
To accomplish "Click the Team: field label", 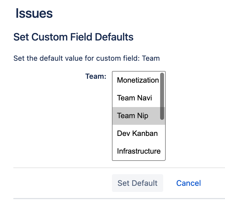I will coord(96,76).
